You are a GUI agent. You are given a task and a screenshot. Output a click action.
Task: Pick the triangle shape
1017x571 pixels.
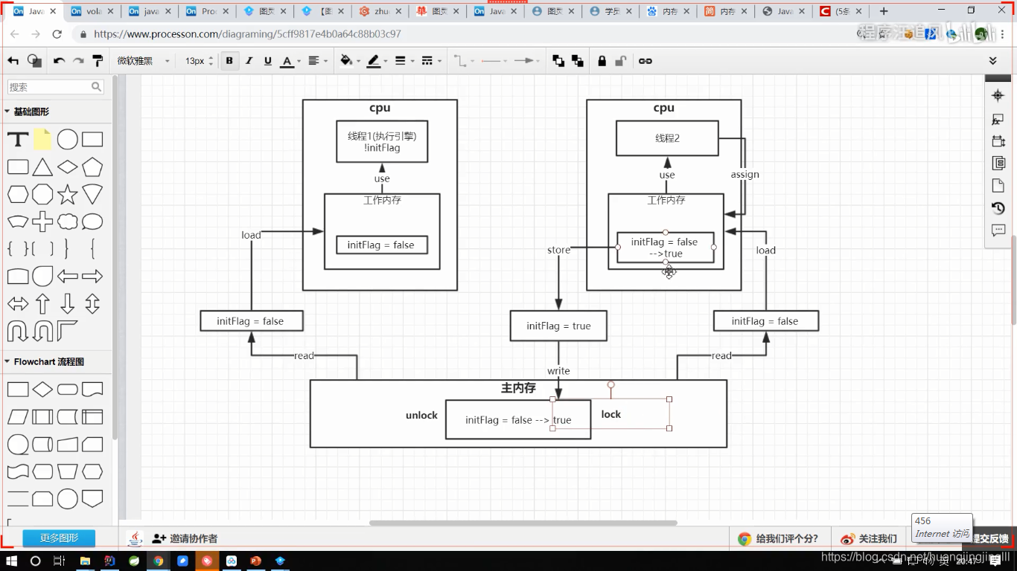[x=42, y=167]
